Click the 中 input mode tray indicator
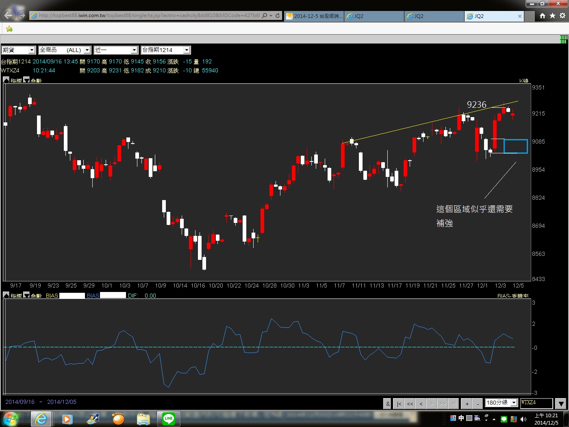 461,418
